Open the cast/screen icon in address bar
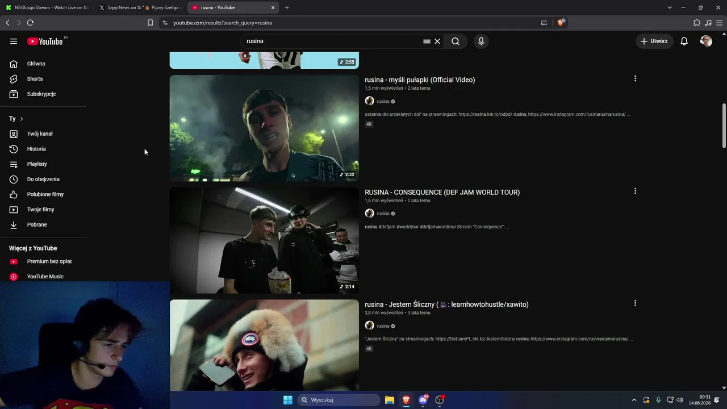 point(544,23)
